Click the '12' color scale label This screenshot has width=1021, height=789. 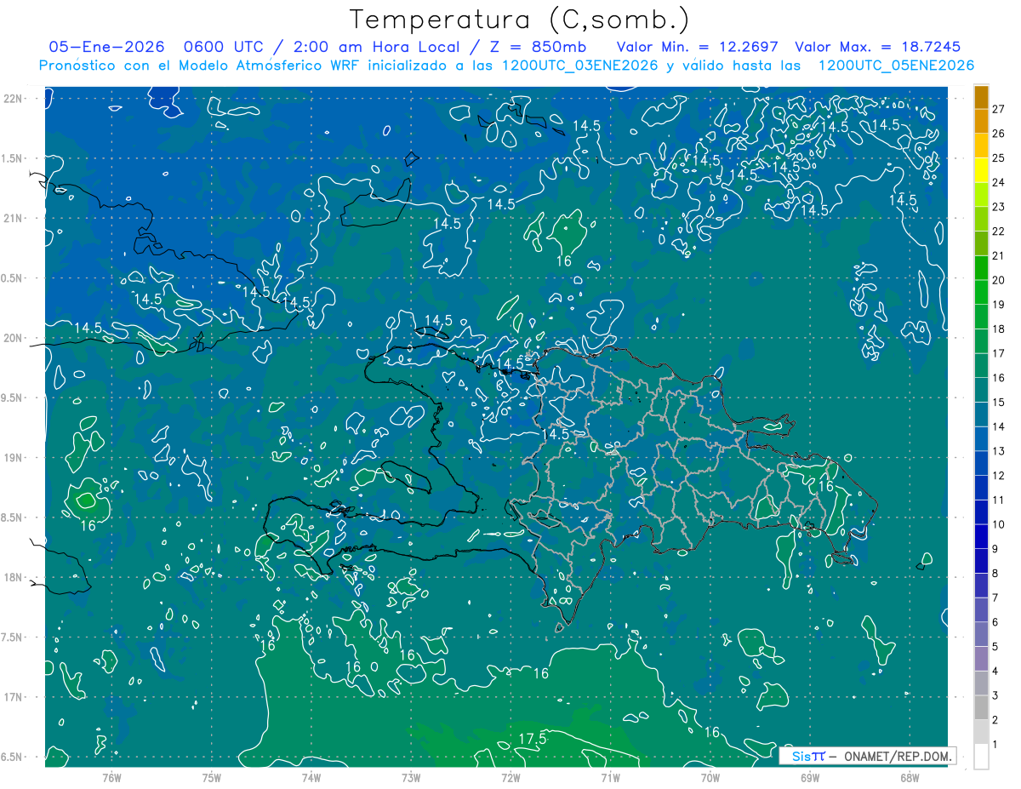(998, 476)
